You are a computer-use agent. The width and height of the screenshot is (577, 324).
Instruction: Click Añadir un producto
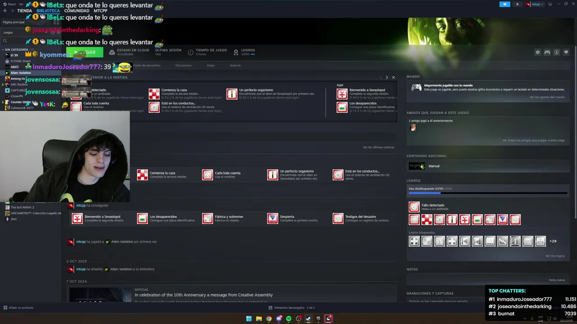point(18,308)
